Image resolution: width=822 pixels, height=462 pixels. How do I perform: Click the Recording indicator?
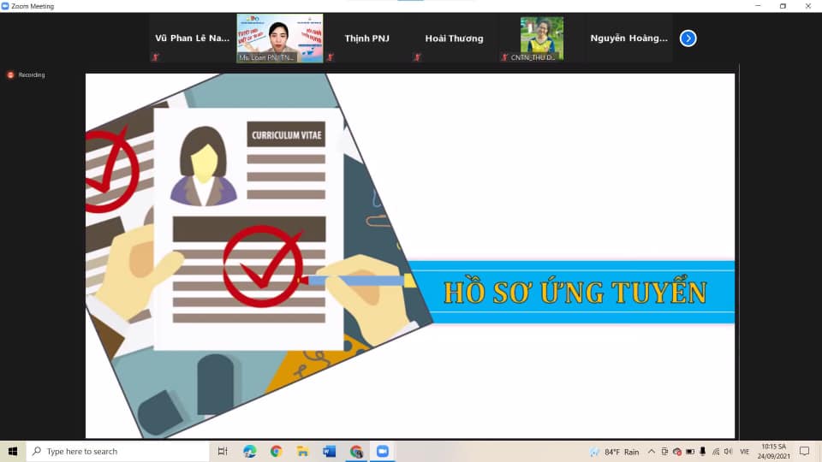click(27, 75)
